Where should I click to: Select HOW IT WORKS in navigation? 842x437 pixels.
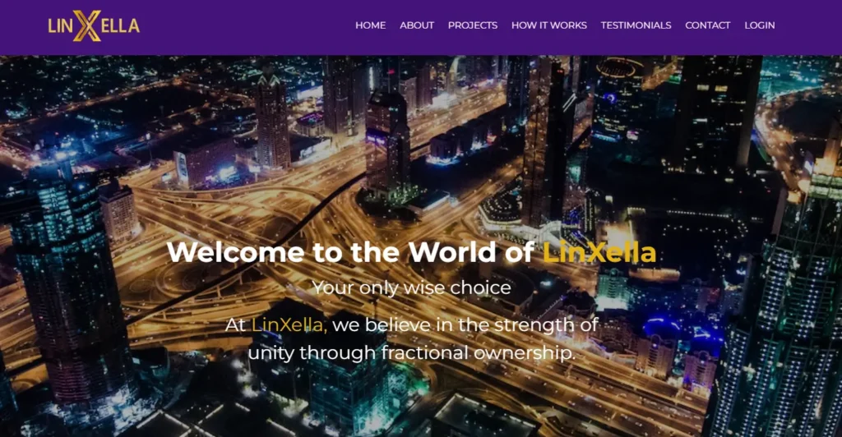coord(548,25)
